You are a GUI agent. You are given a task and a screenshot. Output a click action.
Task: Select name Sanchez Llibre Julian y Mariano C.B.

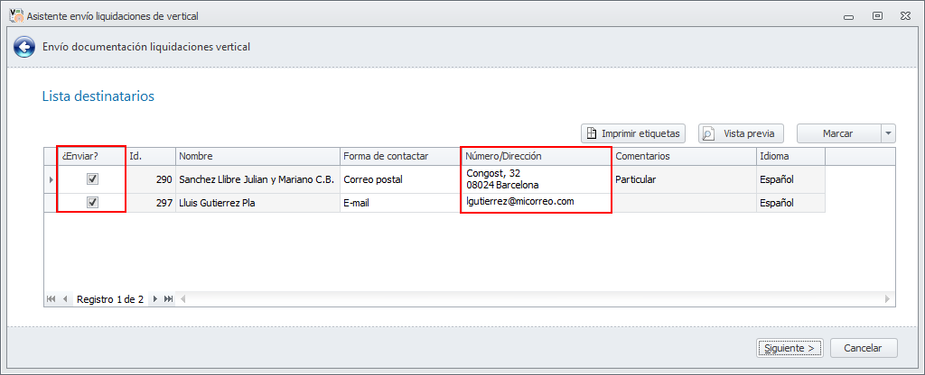coord(257,179)
